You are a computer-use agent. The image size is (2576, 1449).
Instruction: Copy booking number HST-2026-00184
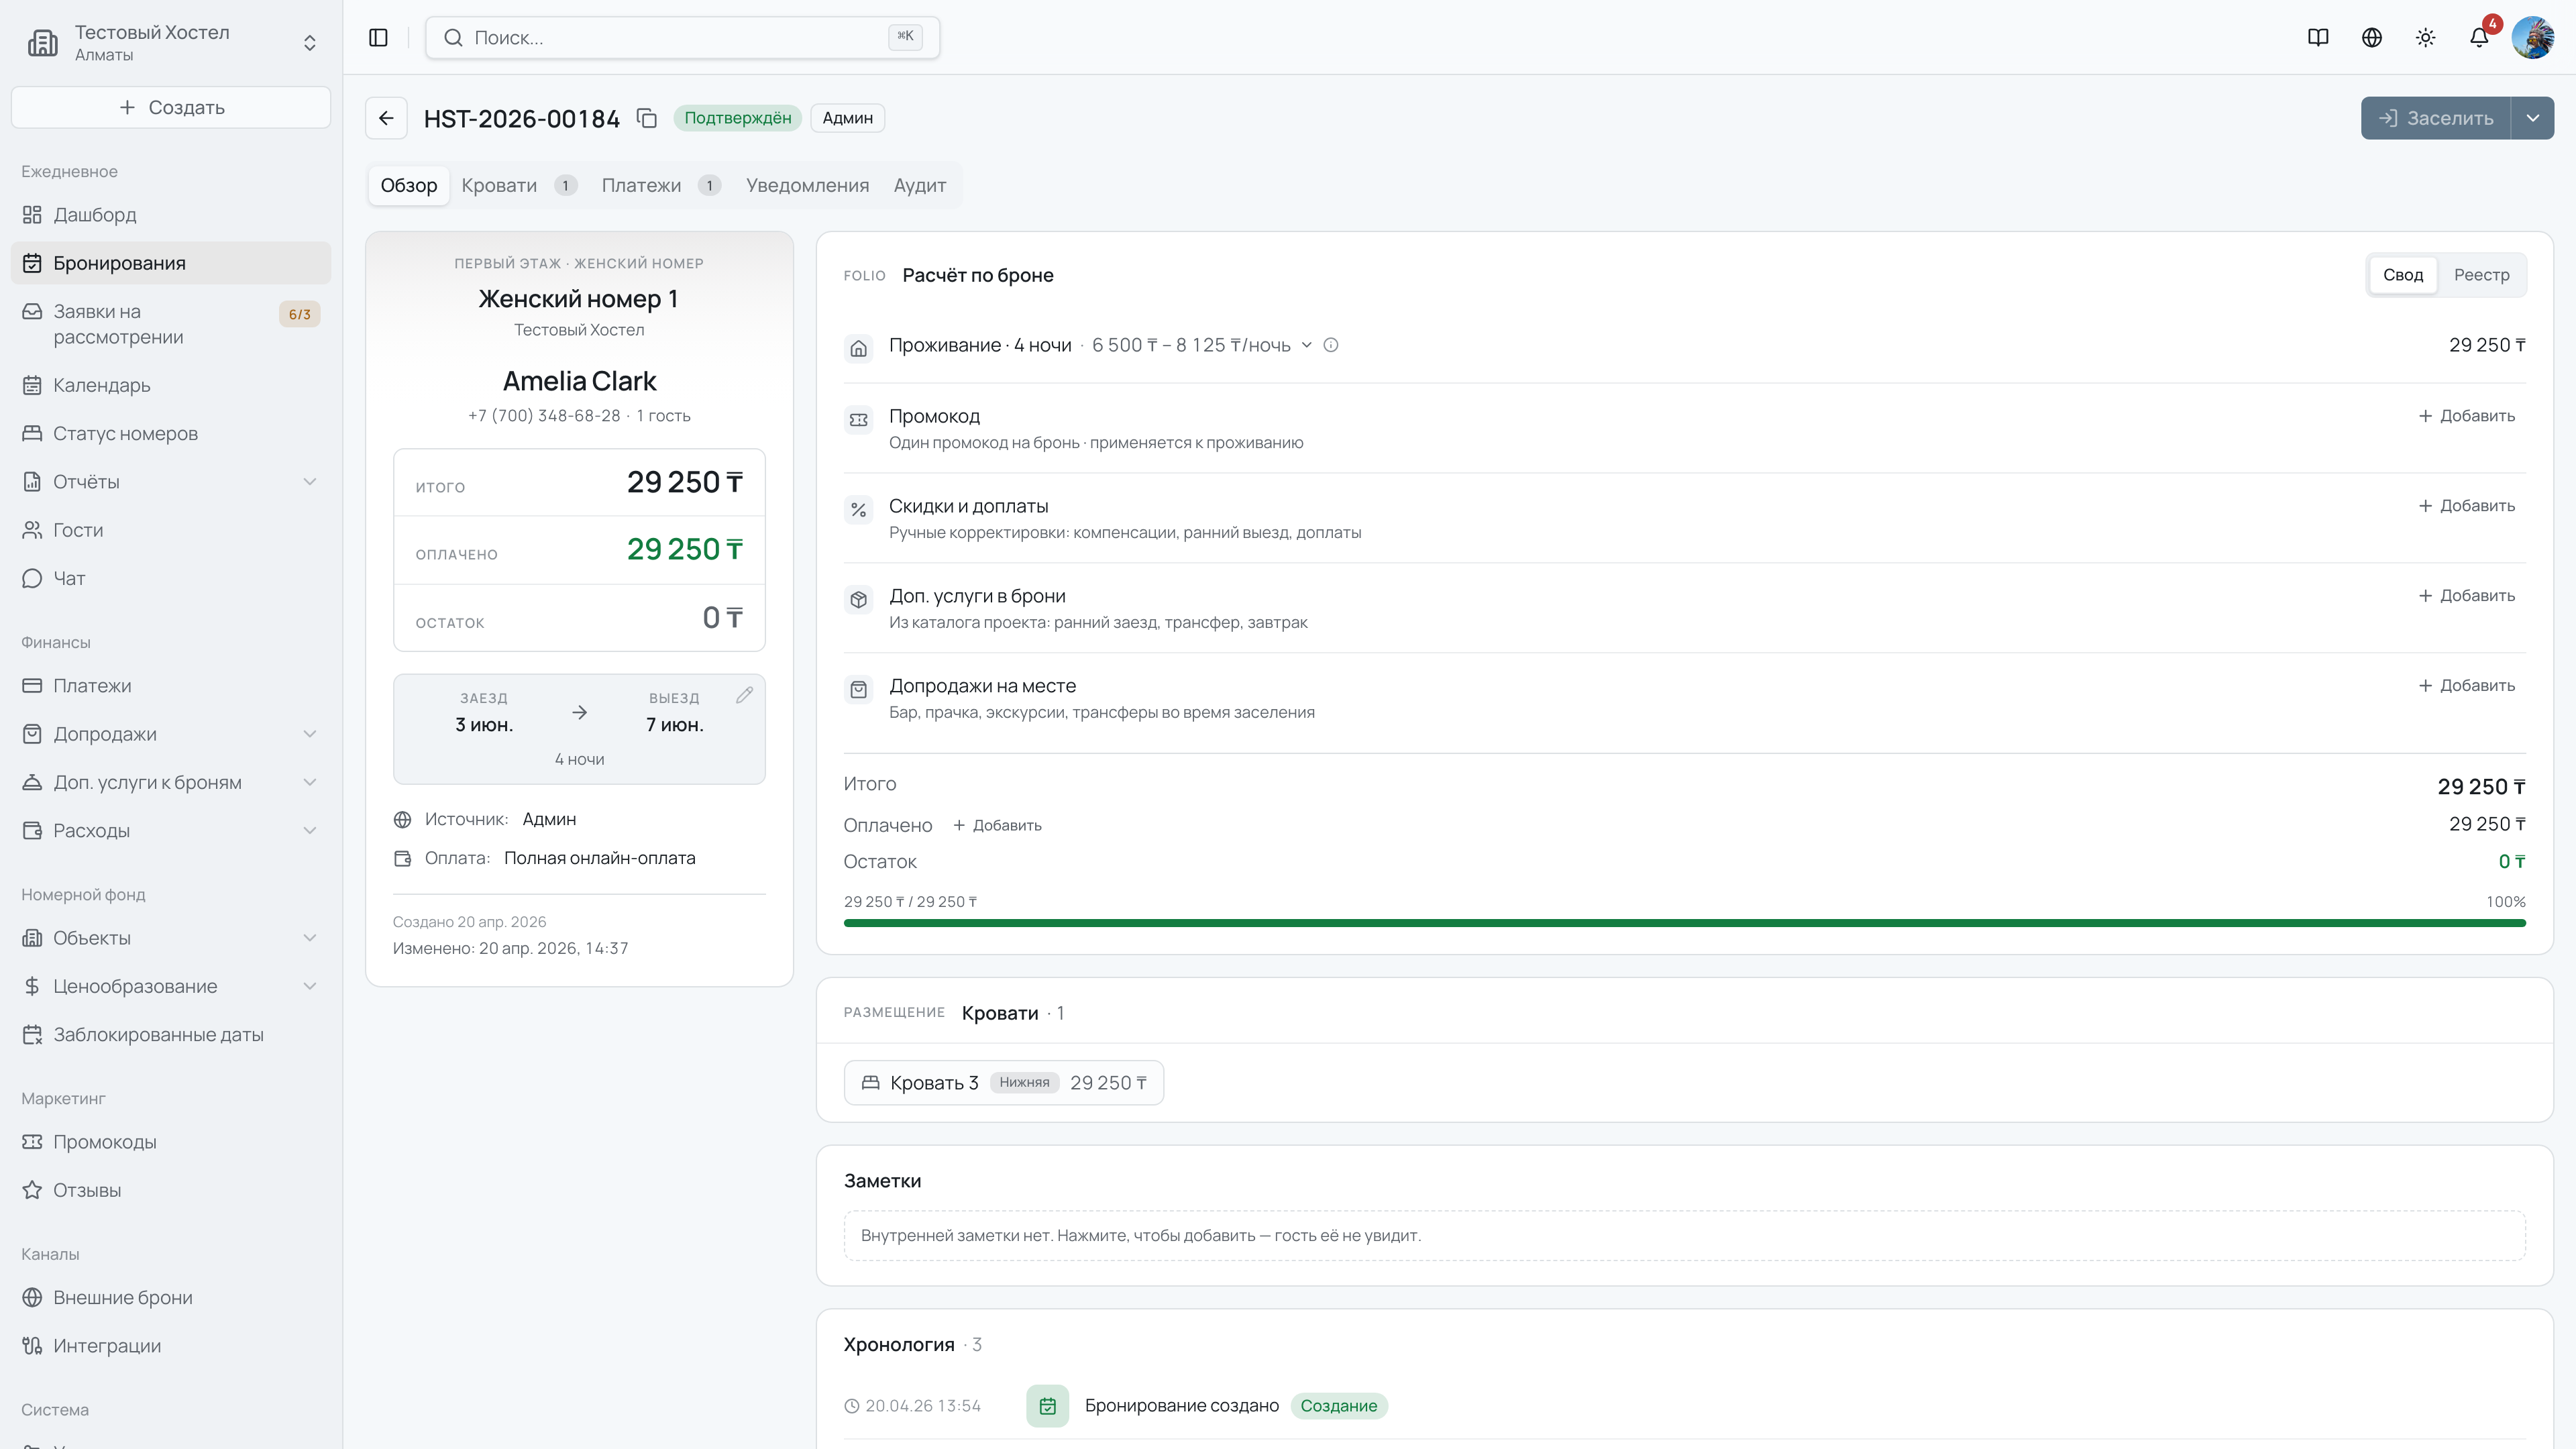pyautogui.click(x=647, y=118)
